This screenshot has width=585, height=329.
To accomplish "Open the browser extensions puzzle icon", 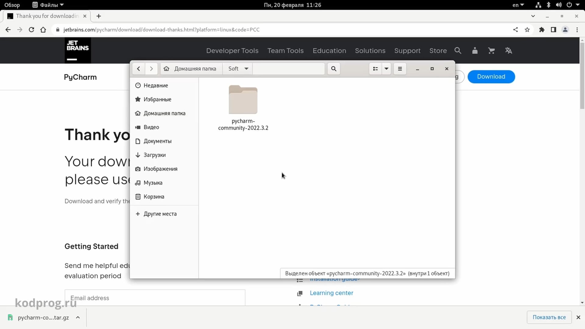I will pos(542,30).
